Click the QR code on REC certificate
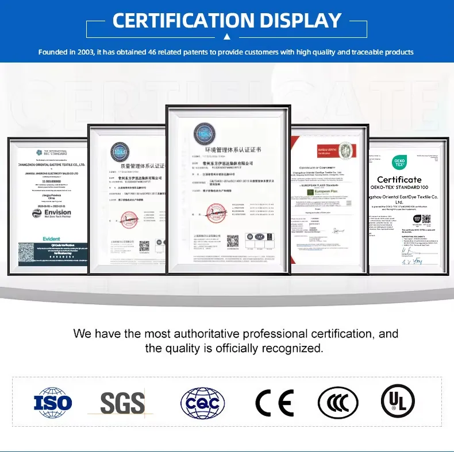The width and height of the screenshot is (454, 452). pyautogui.click(x=34, y=254)
